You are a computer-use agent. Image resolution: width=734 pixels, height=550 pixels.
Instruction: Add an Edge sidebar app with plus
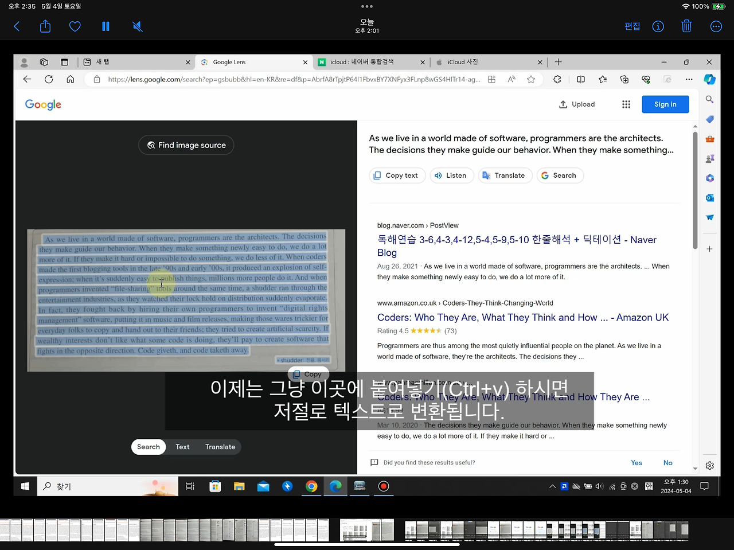tap(709, 249)
